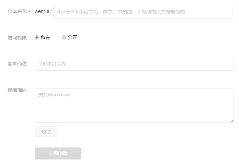The image size is (239, 166).
Task: Select the 私有 radio button
Action: [x=37, y=37]
